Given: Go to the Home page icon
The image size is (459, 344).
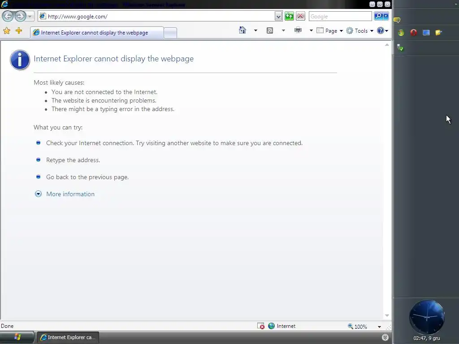Looking at the screenshot, I should (x=242, y=30).
